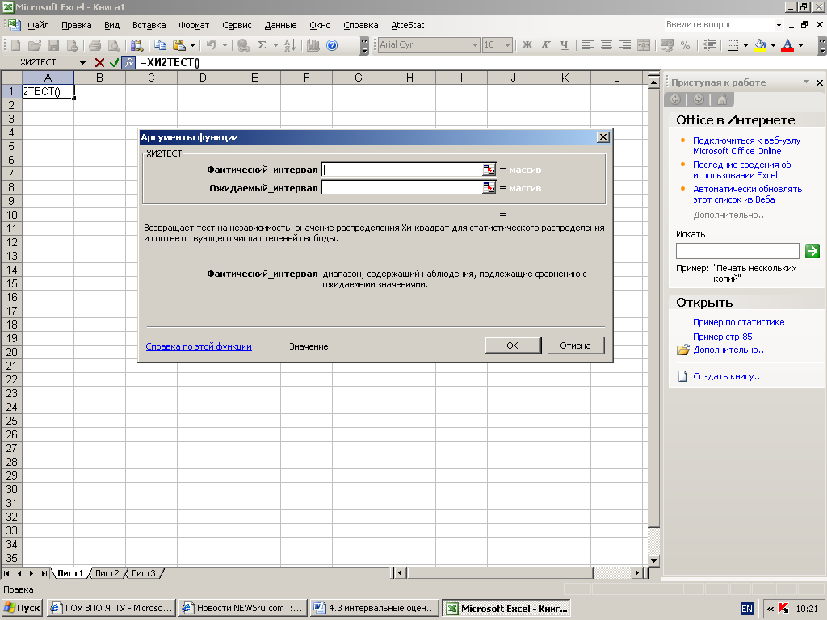Click Merge and Center icon
This screenshot has height=620, width=827.
tap(644, 45)
